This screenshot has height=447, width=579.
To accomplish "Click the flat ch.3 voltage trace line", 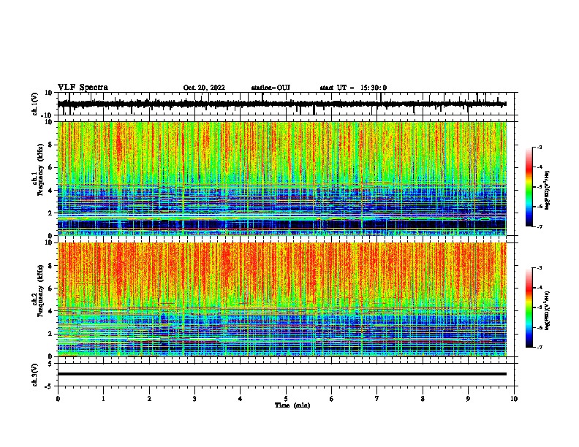I will pyautogui.click(x=281, y=374).
